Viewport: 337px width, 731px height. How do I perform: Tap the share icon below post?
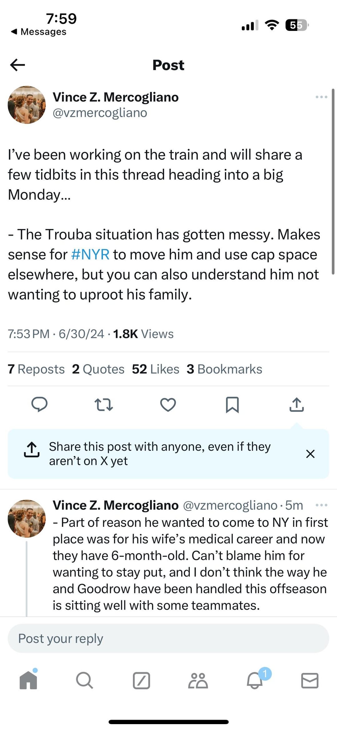(x=296, y=405)
